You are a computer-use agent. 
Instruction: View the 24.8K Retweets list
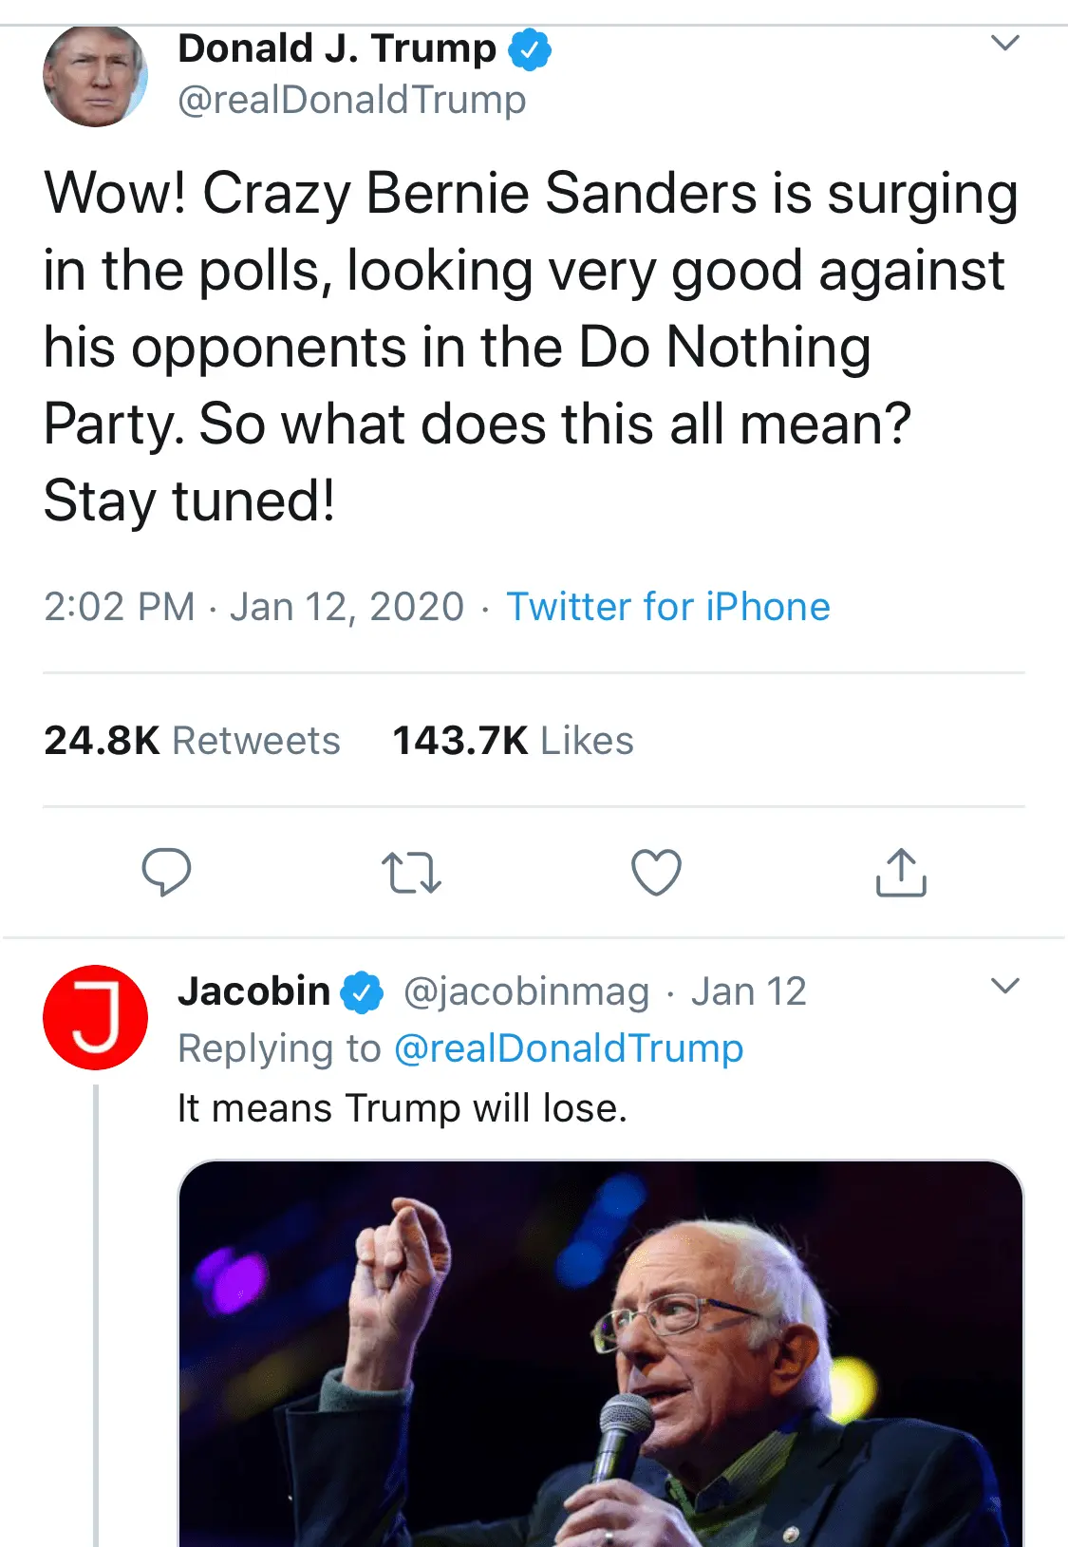(192, 741)
